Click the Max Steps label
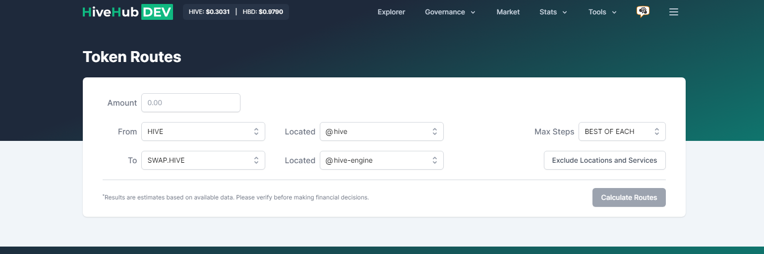764x254 pixels. pyautogui.click(x=554, y=131)
